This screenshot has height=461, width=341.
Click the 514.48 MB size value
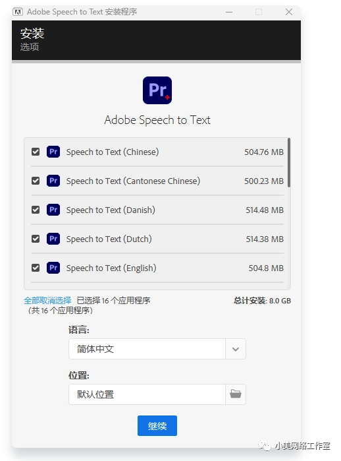click(x=265, y=210)
